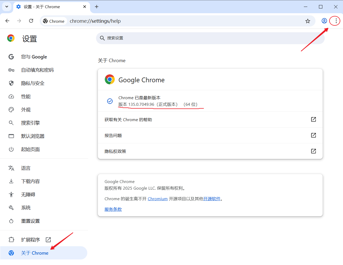Image resolution: width=343 pixels, height=265 pixels.
Task: Click the Chrome logo beside 设置 heading
Action: 11,38
